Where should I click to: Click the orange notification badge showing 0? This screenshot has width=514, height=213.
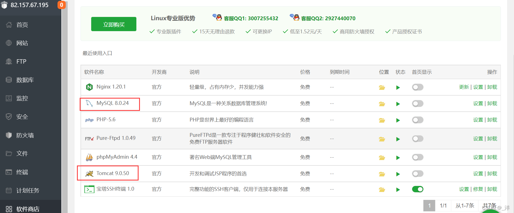62,5
